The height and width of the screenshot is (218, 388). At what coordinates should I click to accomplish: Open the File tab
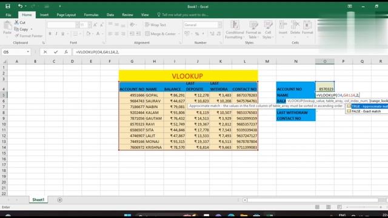click(x=8, y=15)
